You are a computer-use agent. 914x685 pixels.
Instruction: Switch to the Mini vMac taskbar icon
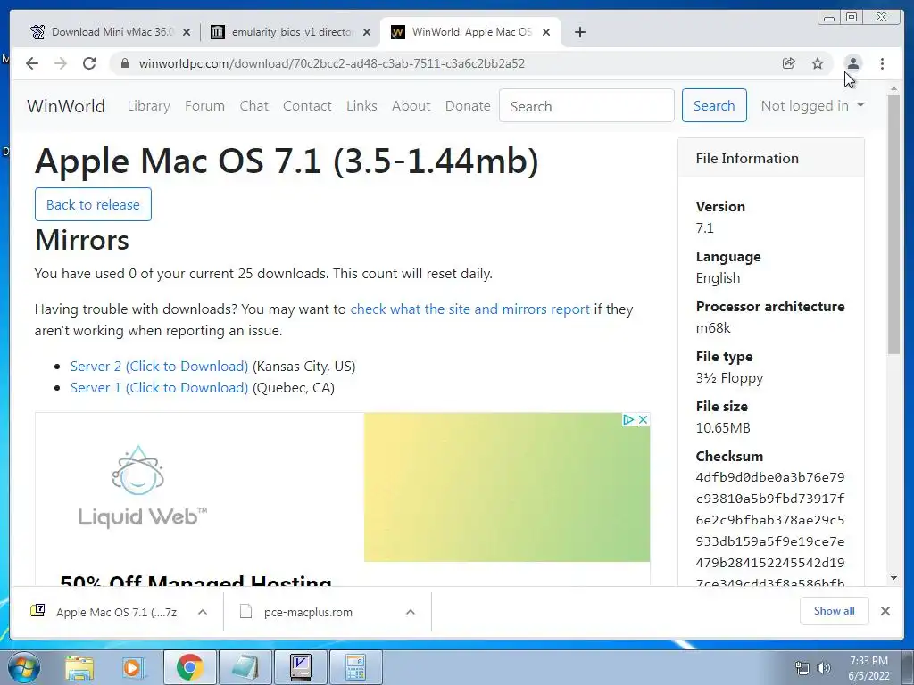301,667
